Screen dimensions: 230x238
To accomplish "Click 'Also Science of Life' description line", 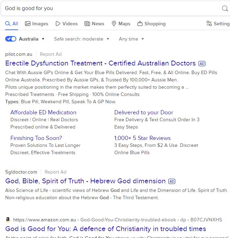I will tap(116, 190).
